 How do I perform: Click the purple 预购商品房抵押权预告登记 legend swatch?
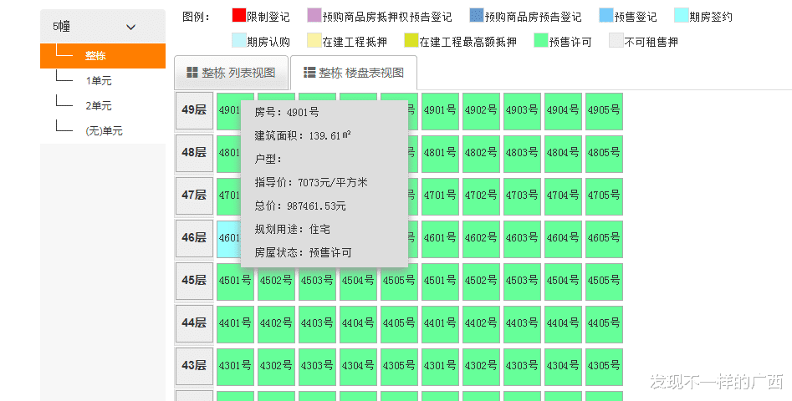314,15
